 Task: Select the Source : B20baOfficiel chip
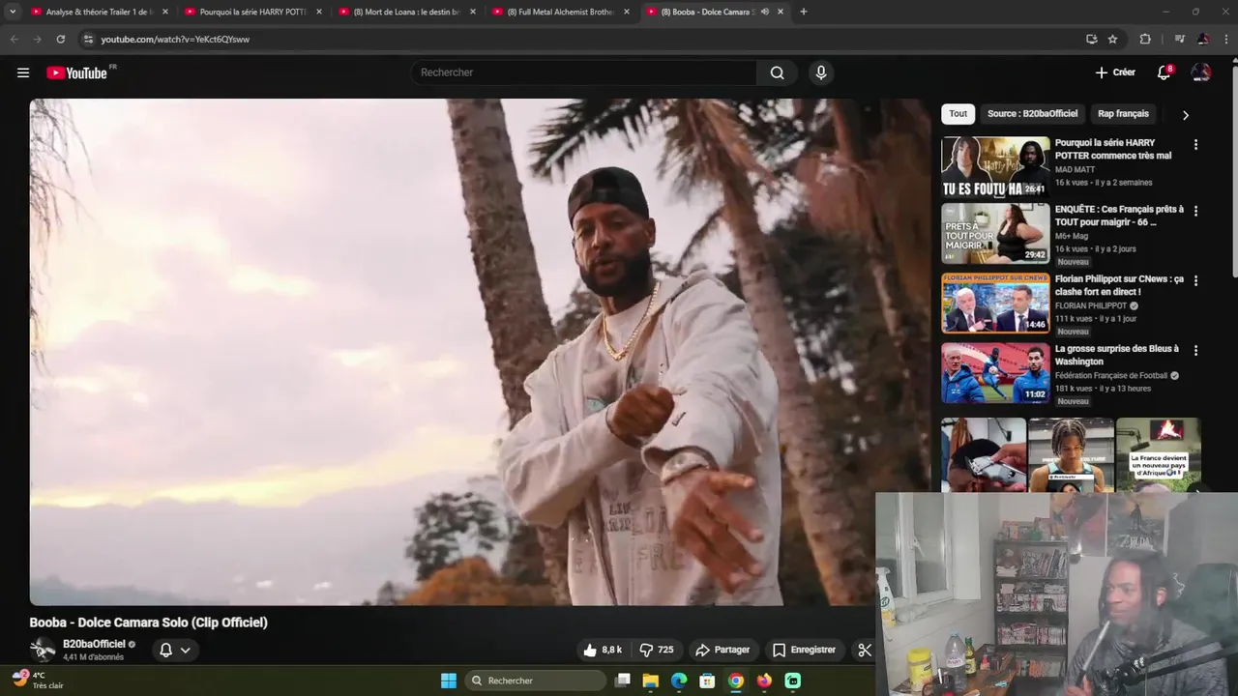[x=1032, y=114]
